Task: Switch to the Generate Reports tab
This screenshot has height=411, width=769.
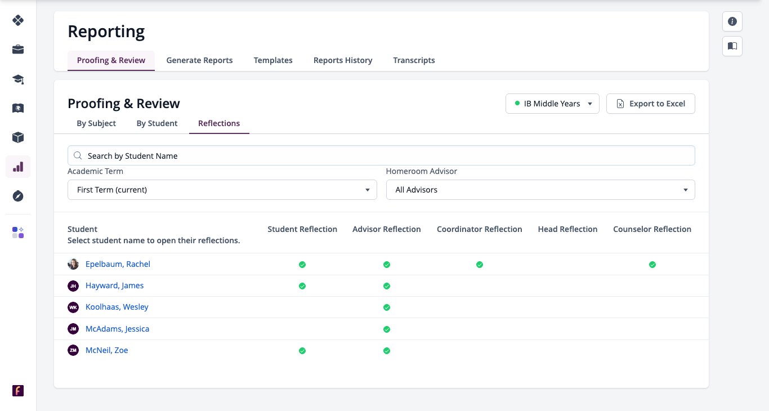Action: point(199,60)
